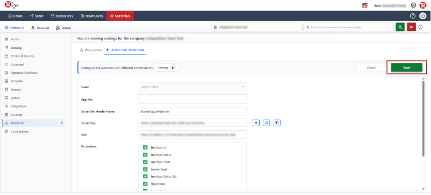Open the info icon beside the red X

[x=420, y=27]
